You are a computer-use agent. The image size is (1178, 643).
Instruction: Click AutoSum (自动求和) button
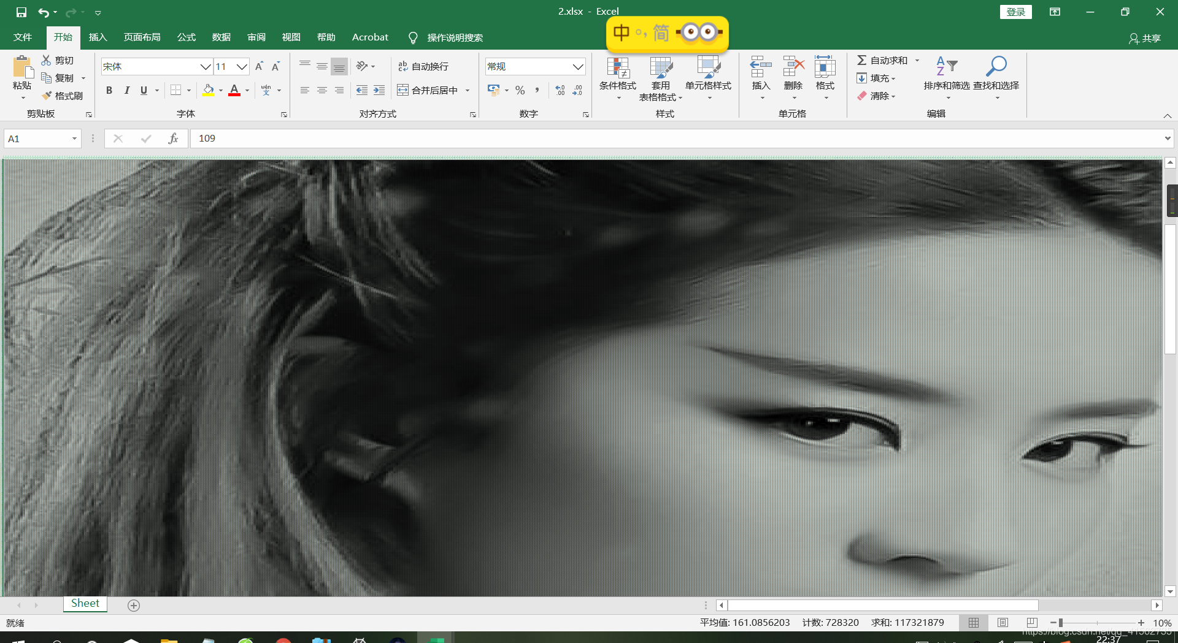tap(882, 60)
